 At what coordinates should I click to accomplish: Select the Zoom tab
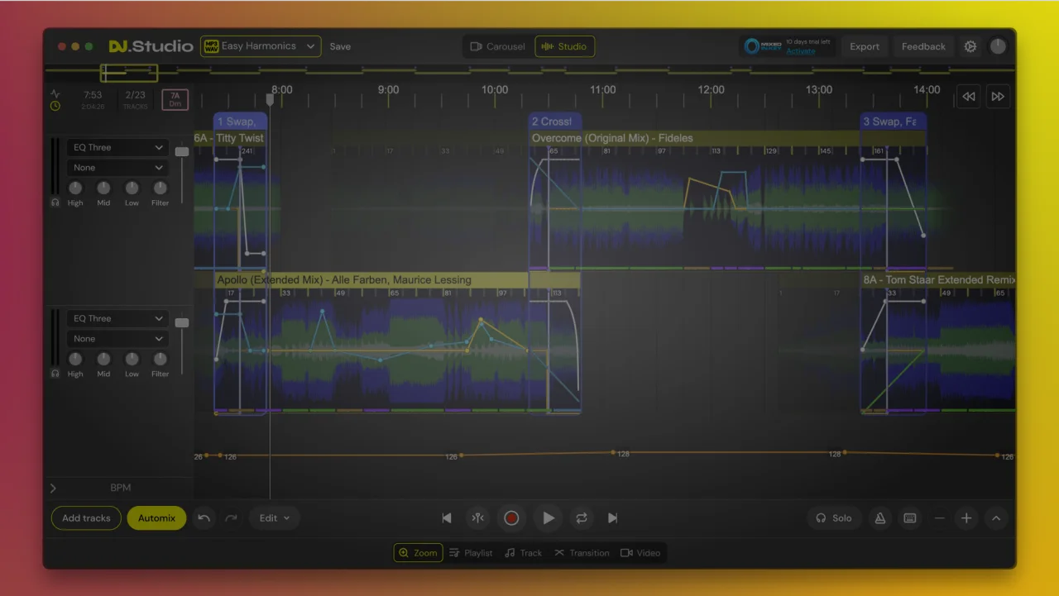(x=418, y=553)
